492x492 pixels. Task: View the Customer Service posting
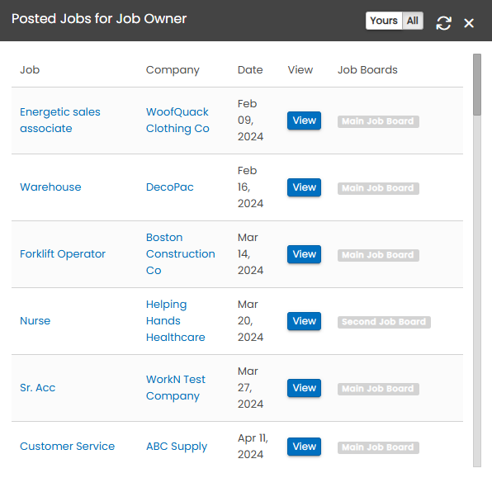point(304,447)
